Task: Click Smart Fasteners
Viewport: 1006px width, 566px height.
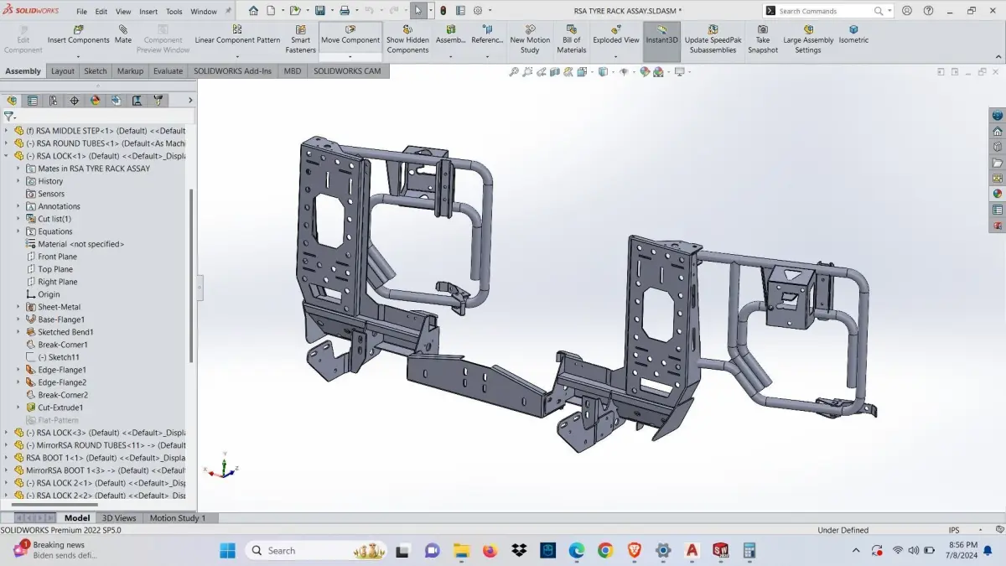Action: 300,39
